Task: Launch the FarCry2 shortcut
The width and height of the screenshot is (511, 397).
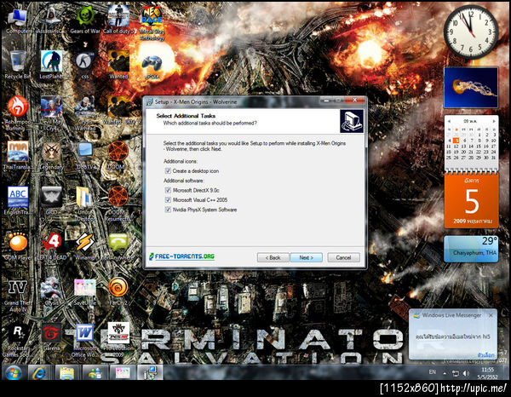Action: (118, 291)
